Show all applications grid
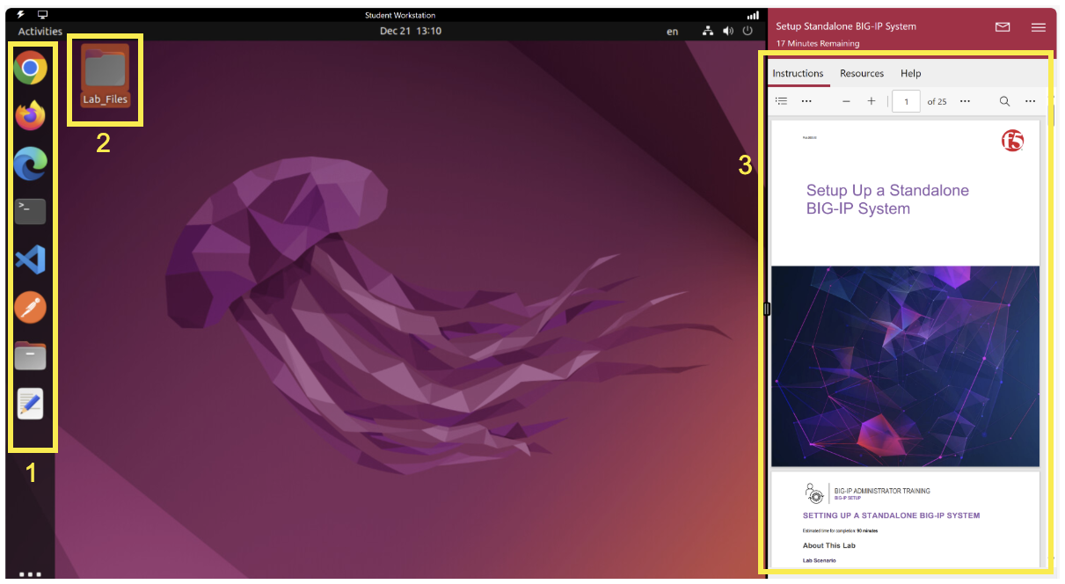The height and width of the screenshot is (584, 1065). [x=31, y=574]
